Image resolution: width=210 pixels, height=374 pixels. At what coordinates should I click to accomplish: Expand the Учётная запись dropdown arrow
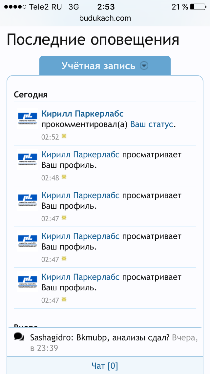click(144, 66)
